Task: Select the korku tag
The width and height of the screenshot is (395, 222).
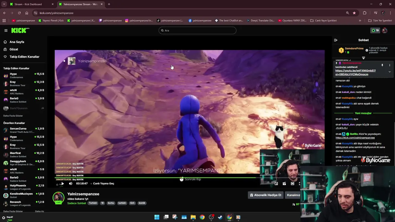Action: (x=111, y=203)
